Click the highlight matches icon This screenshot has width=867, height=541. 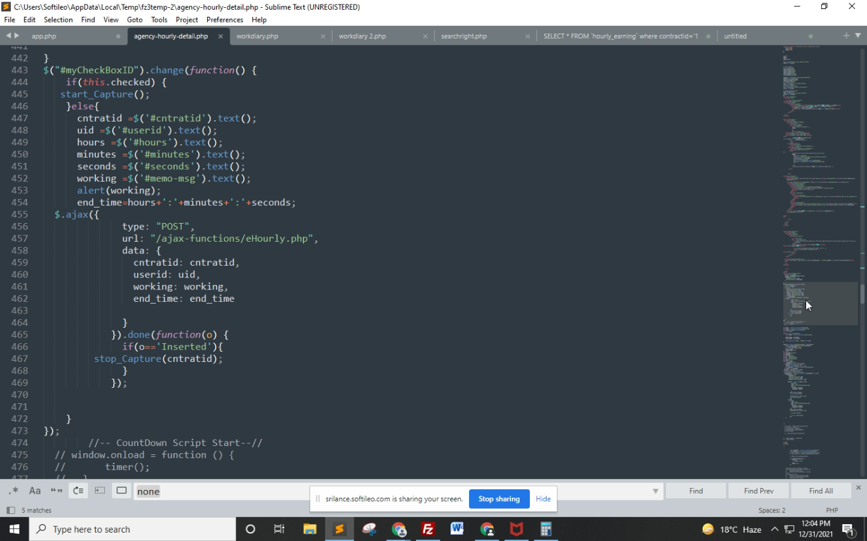coord(122,491)
